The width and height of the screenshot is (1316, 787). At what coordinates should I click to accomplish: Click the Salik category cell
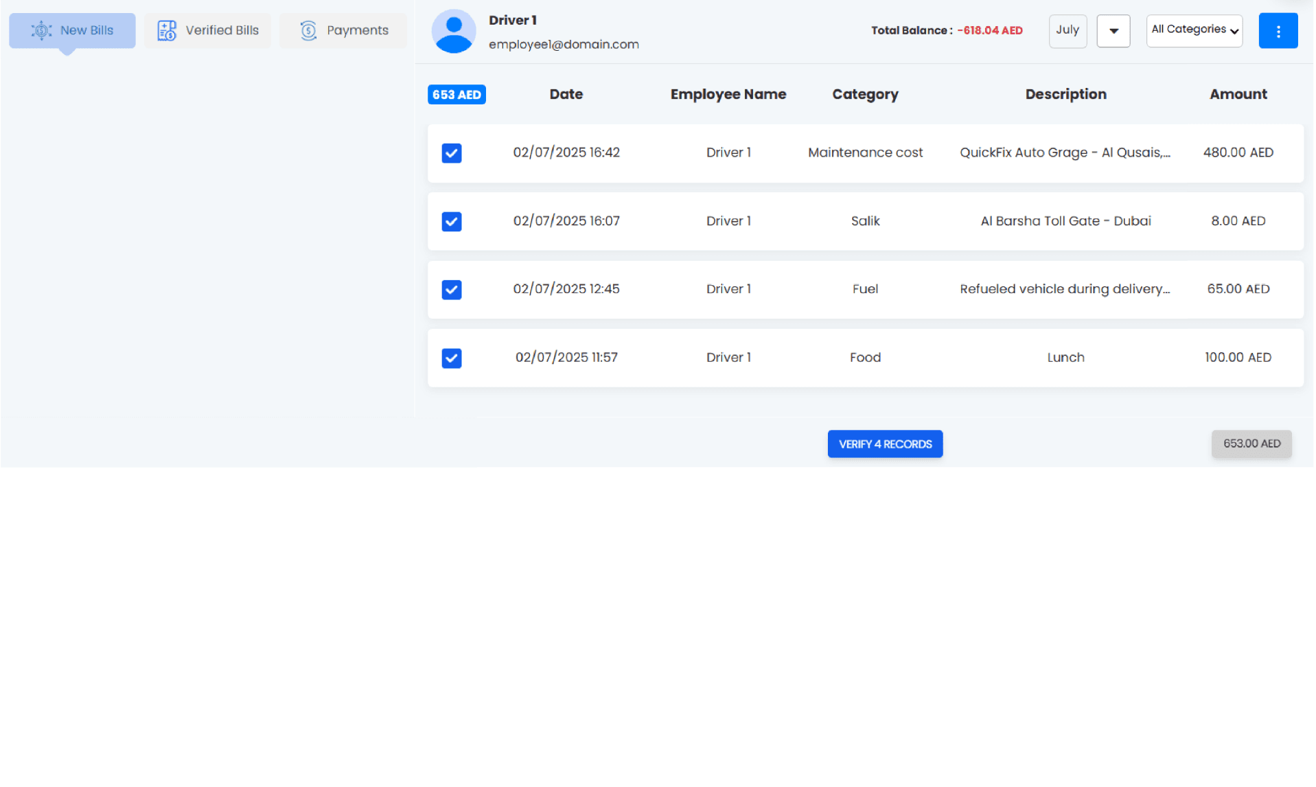[865, 220]
